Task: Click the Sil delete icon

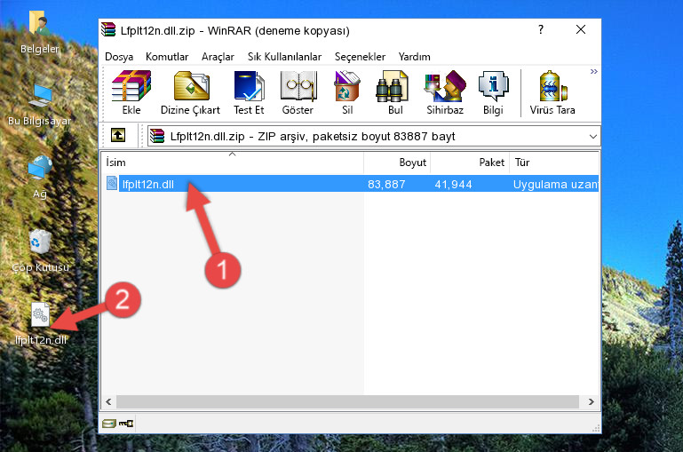Action: click(x=347, y=92)
